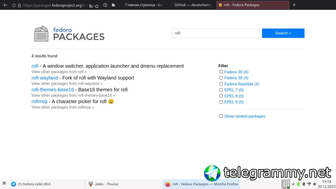The height and width of the screenshot is (189, 336).
Task: Tick the Fedora 39 filter checkbox
Action: coord(221,78)
